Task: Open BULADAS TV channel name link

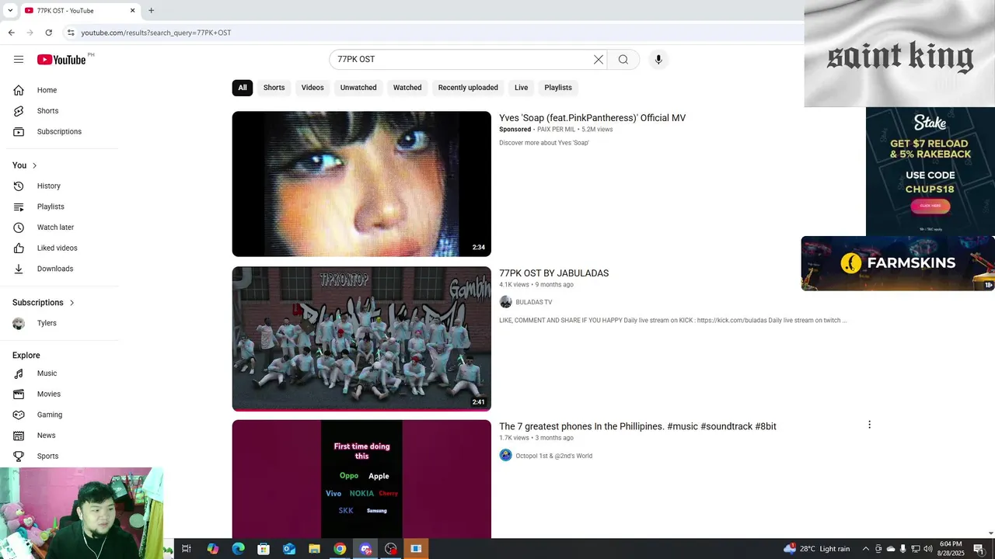Action: click(534, 302)
